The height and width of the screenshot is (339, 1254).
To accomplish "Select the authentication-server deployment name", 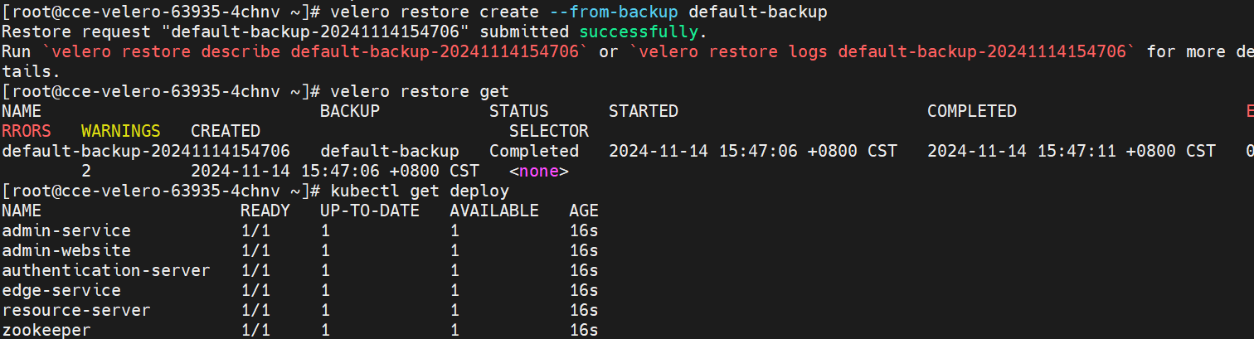I will 106,271.
